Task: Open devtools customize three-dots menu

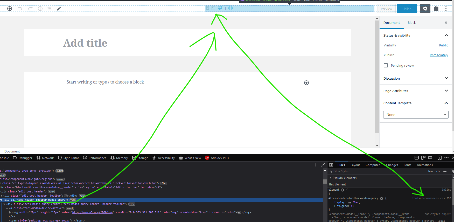Action: (446, 158)
